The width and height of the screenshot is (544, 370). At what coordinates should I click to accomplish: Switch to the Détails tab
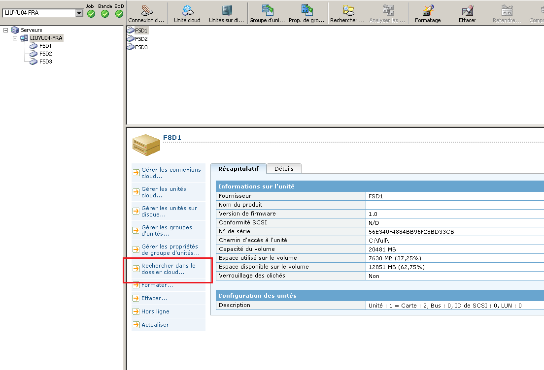tap(284, 169)
